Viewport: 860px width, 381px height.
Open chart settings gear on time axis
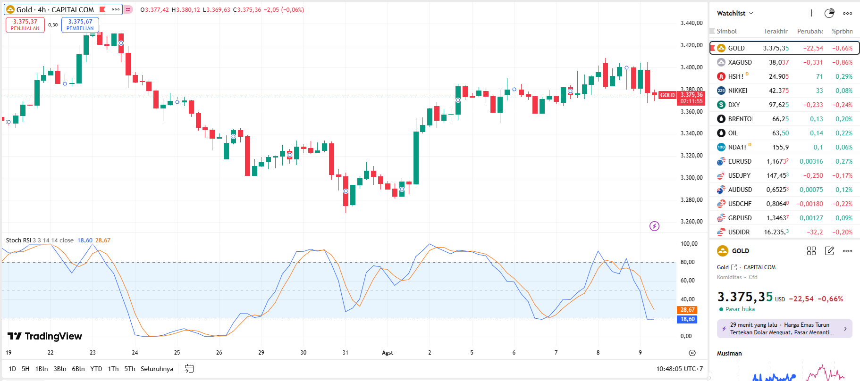click(692, 353)
